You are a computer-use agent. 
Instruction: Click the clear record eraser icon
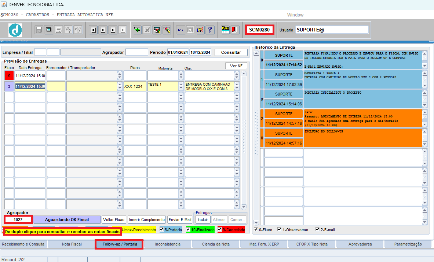pyautogui.click(x=167, y=30)
